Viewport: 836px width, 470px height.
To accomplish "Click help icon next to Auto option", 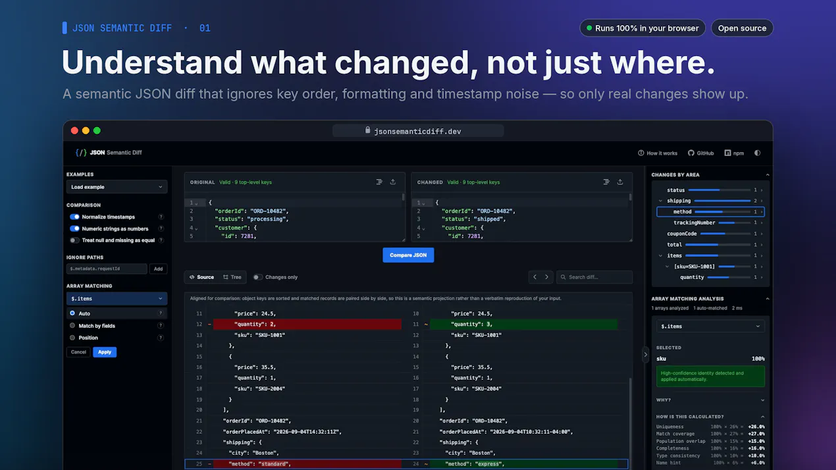I will [161, 313].
